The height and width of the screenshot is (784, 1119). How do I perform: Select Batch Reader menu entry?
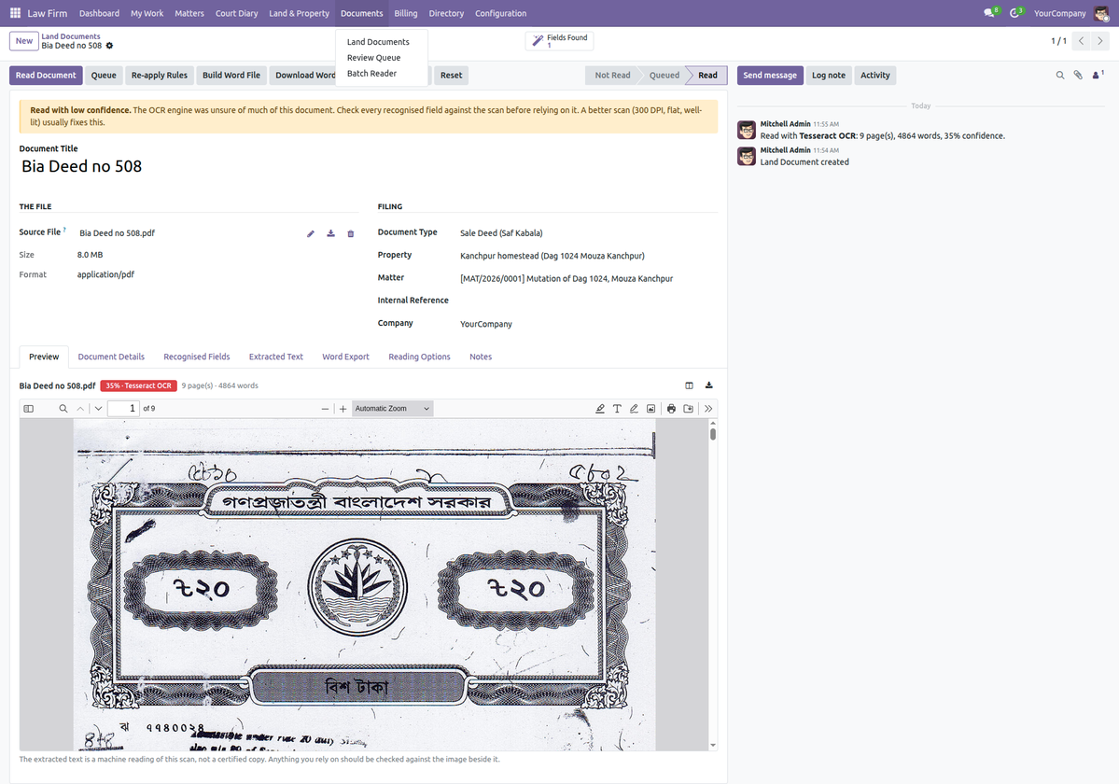tap(371, 74)
